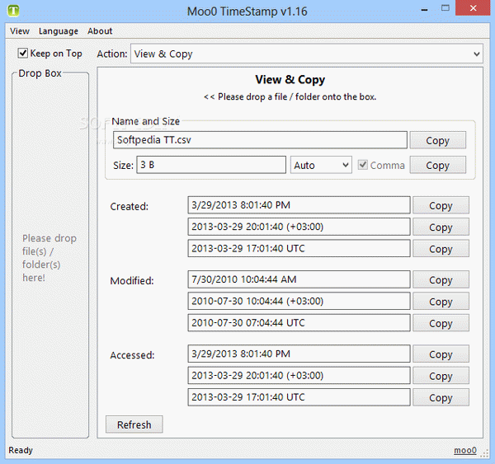Copy Modified time 2010-07-30 10:04:44 (+03:00)
The height and width of the screenshot is (464, 495).
(441, 302)
